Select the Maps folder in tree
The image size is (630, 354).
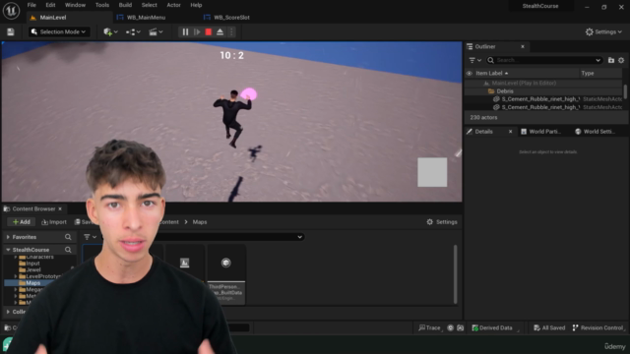tap(32, 283)
